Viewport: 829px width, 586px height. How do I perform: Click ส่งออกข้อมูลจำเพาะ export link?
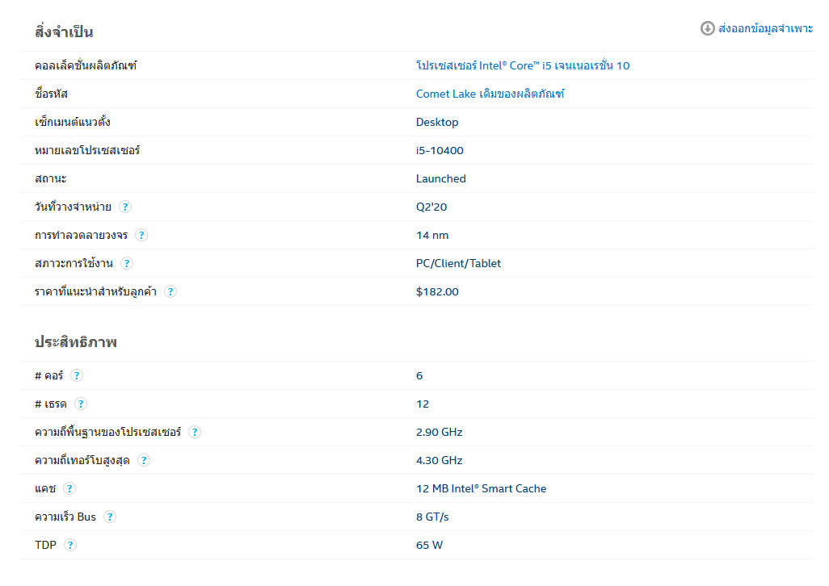[765, 28]
